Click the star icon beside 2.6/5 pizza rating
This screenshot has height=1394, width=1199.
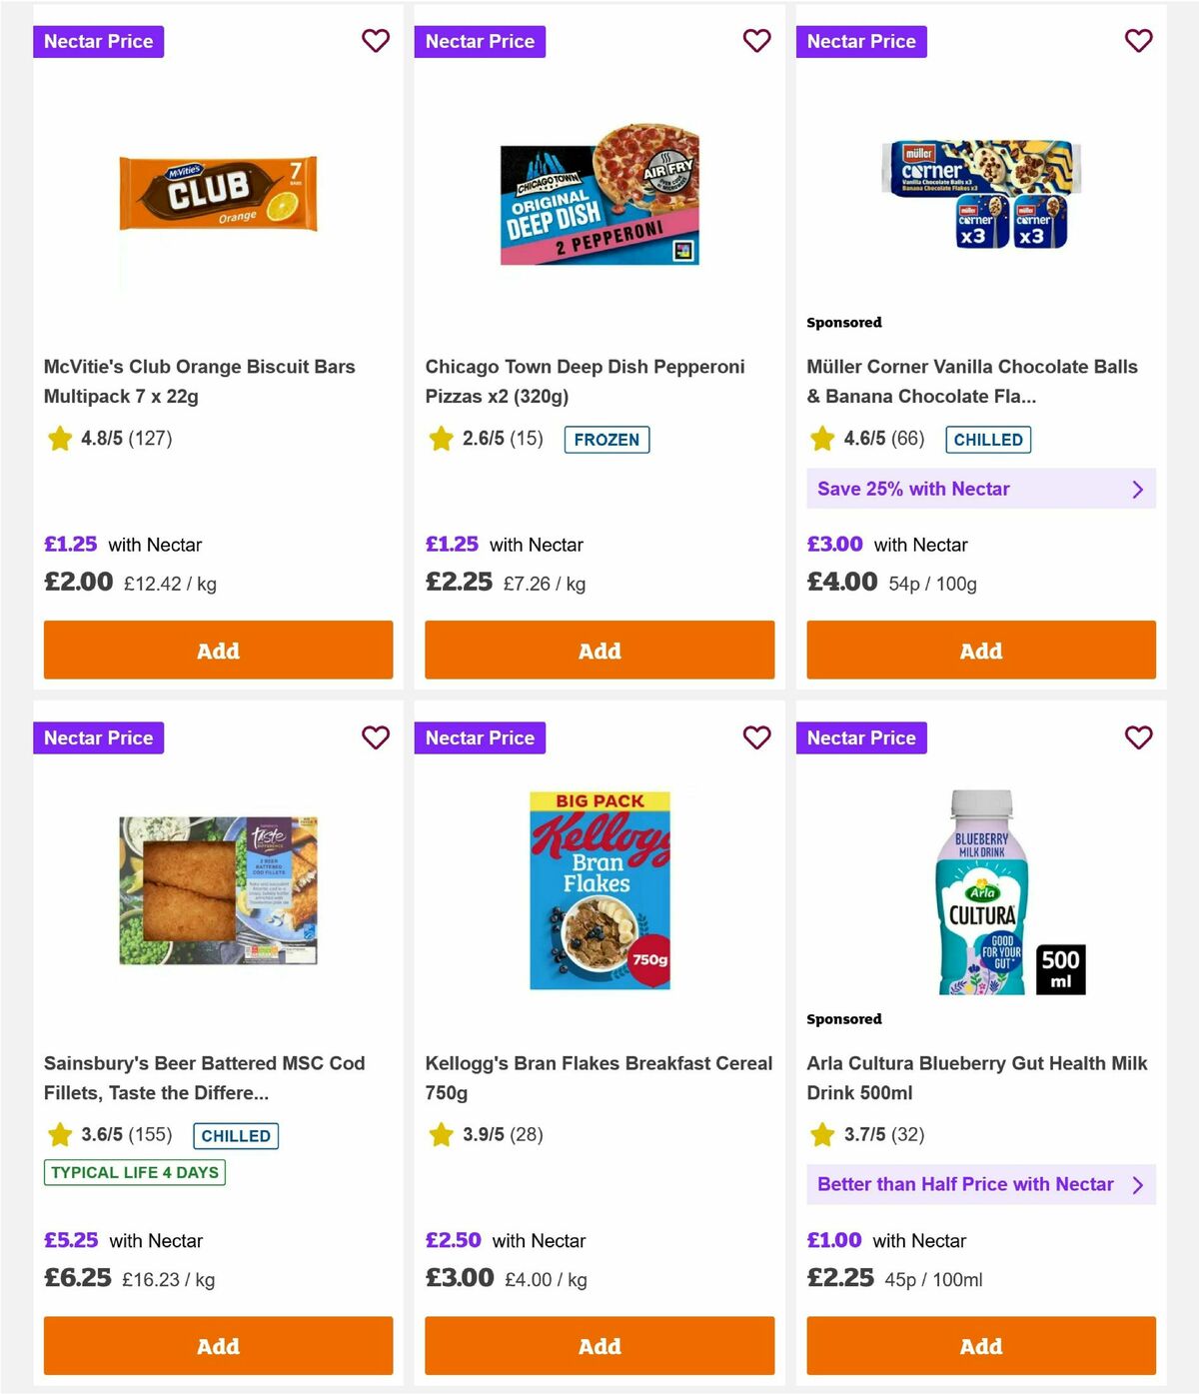pyautogui.click(x=440, y=438)
